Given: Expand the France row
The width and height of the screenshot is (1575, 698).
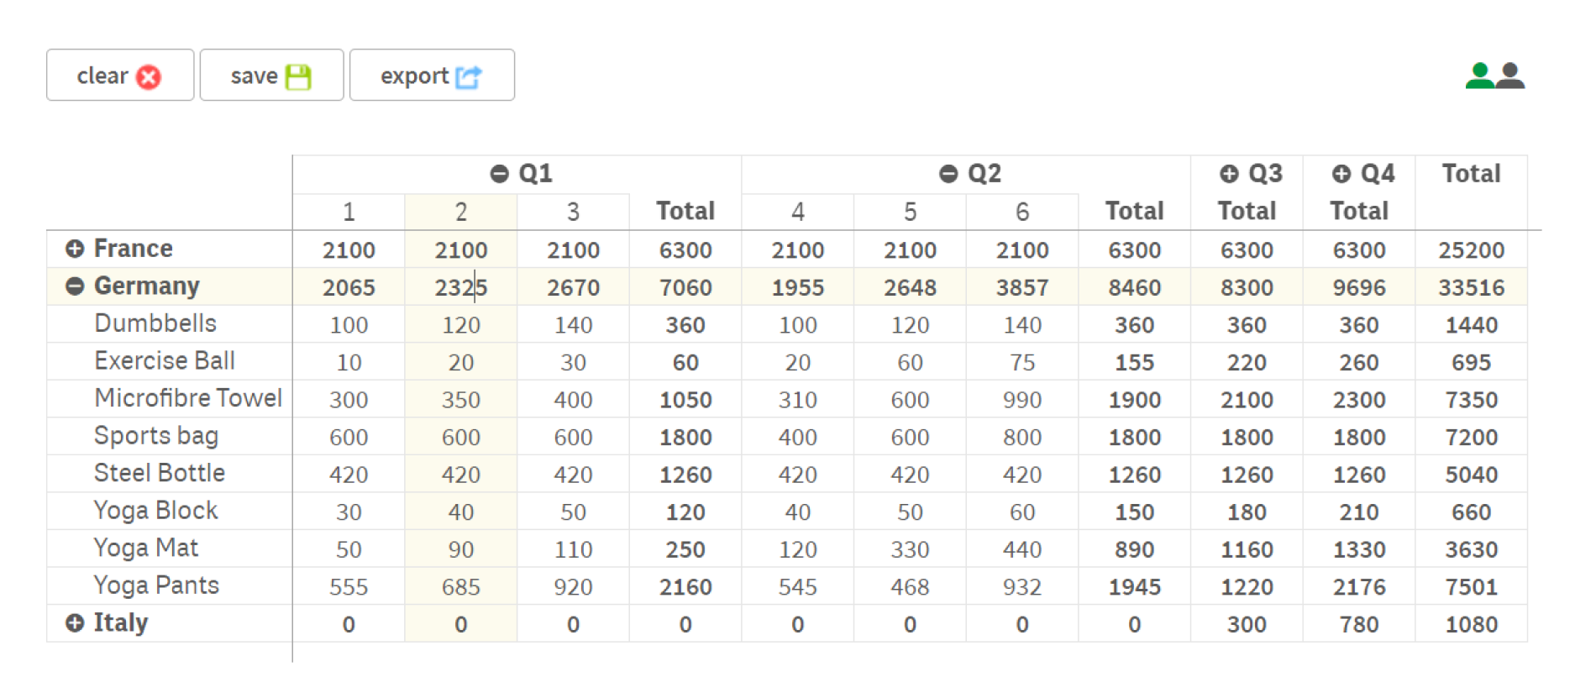Looking at the screenshot, I should [75, 249].
